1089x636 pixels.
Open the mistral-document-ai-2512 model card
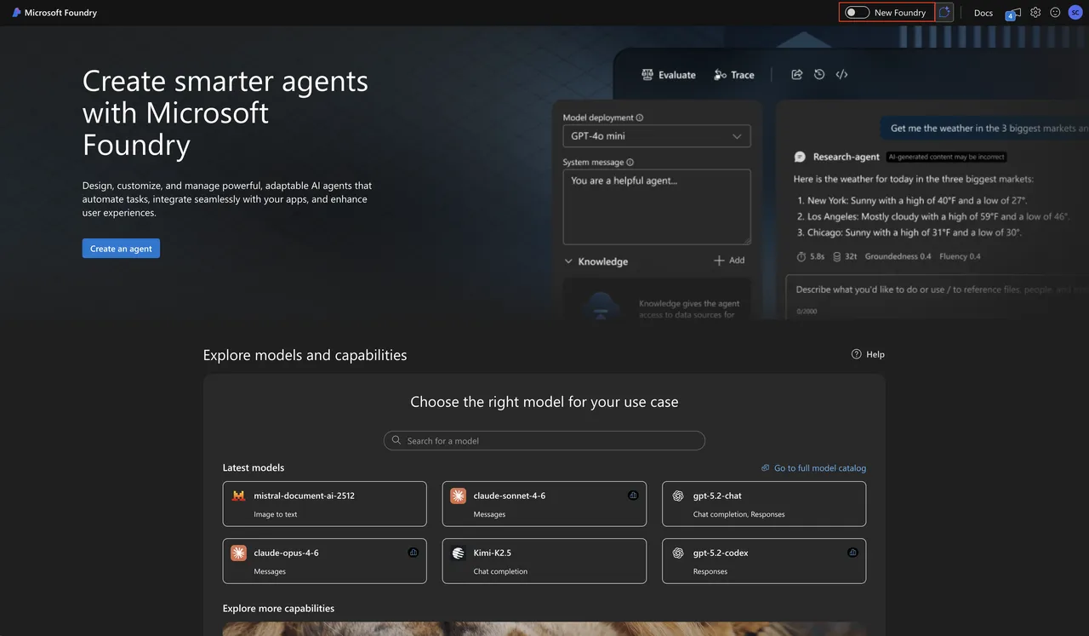pyautogui.click(x=325, y=504)
